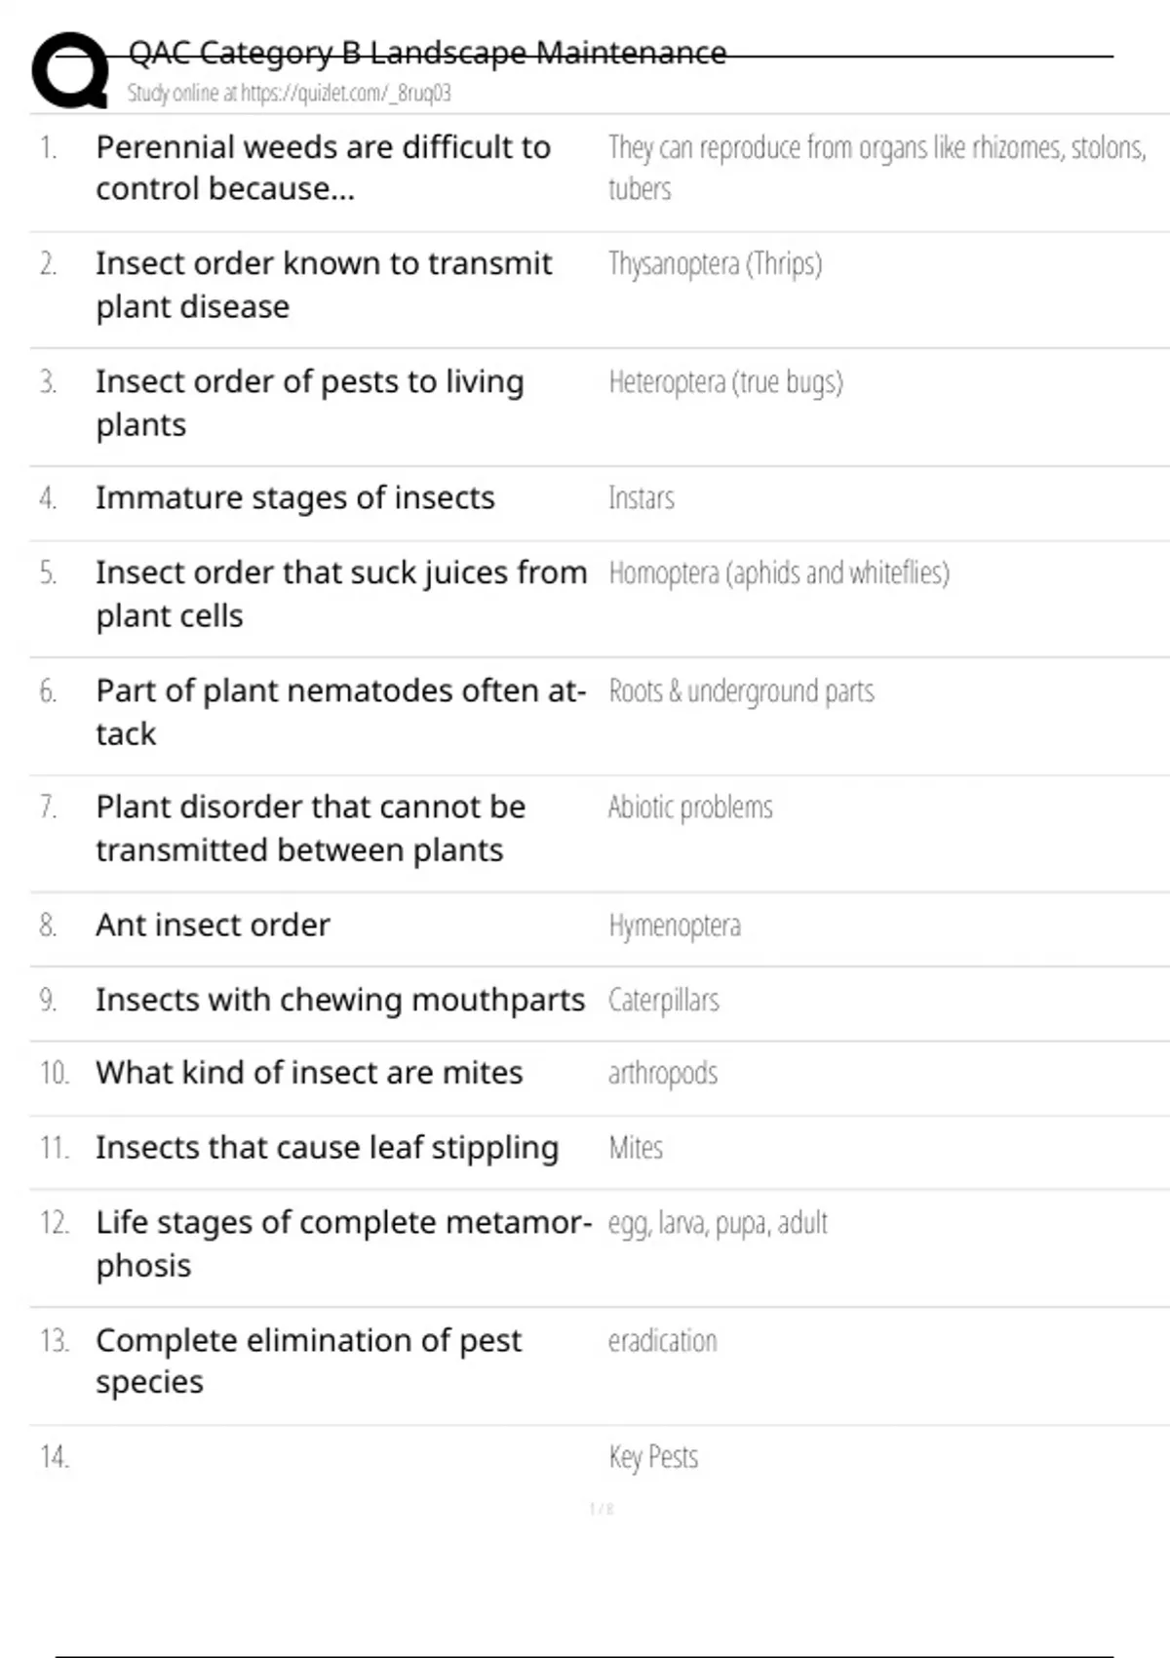
Task: Click the Thysanoptera (Thrips) answer
Action: click(x=715, y=264)
